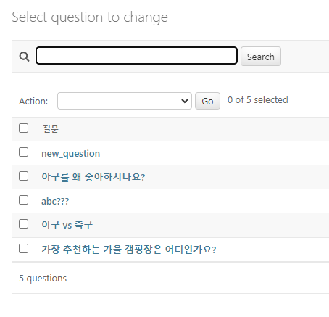Select checkbox for 야구를 왜 좋아하시나요?
This screenshot has height=317, width=329.
pyautogui.click(x=23, y=176)
